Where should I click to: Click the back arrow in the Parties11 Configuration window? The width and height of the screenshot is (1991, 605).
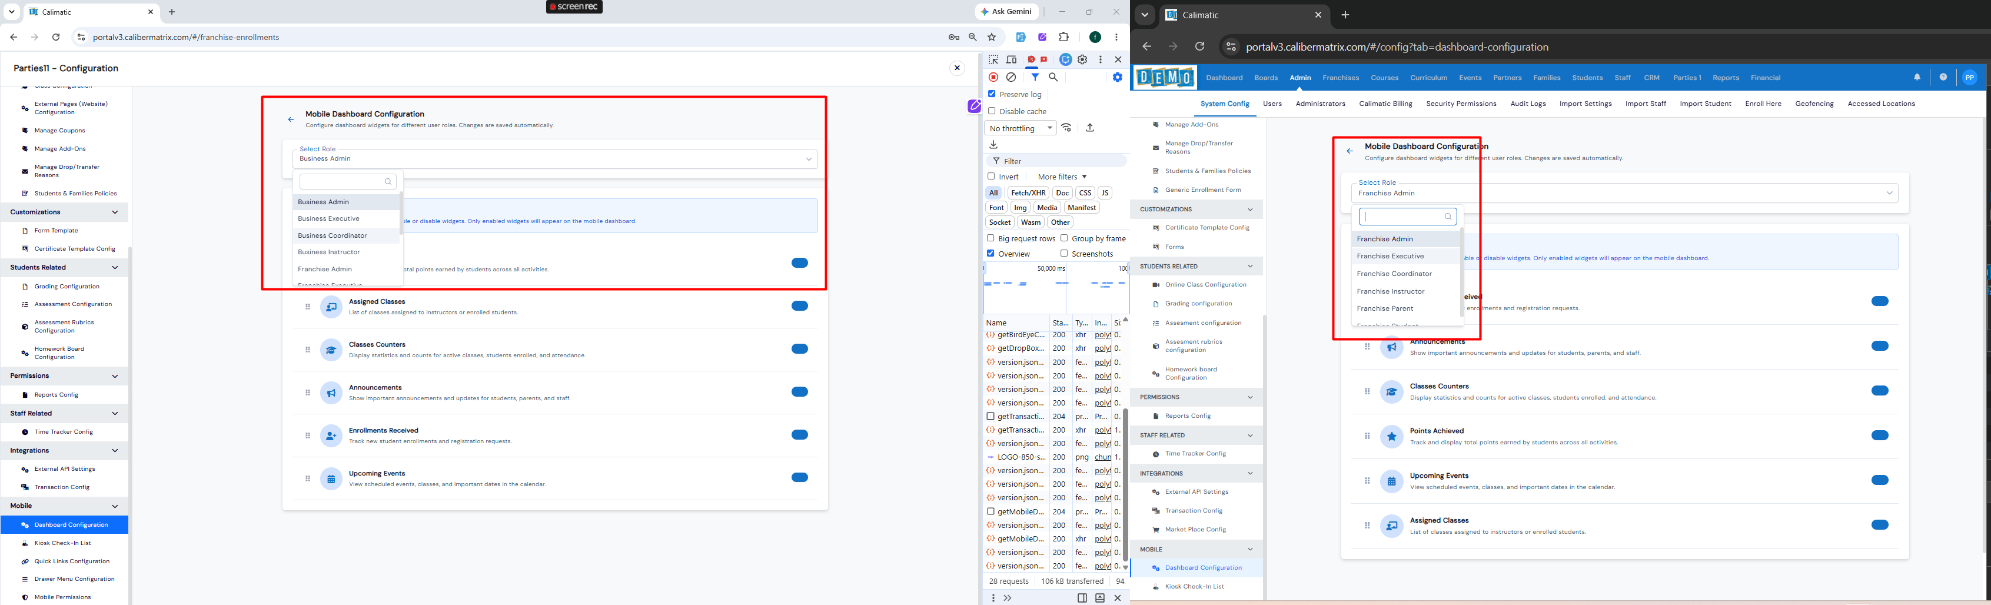click(x=291, y=119)
